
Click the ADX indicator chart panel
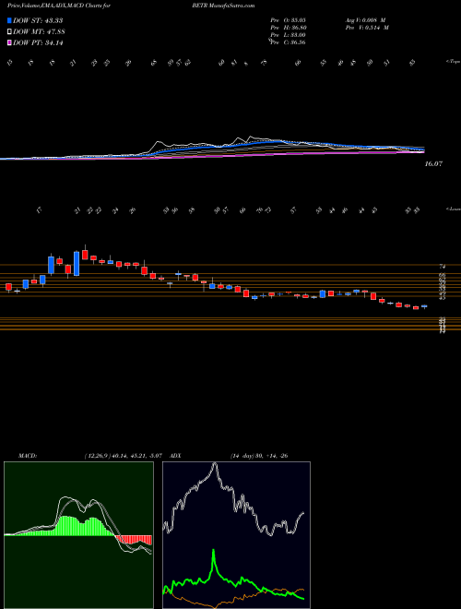tap(236, 535)
